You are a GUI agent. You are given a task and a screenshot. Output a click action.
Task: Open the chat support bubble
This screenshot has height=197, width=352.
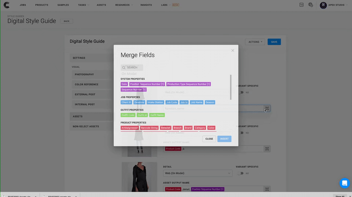pyautogui.click(x=344, y=183)
